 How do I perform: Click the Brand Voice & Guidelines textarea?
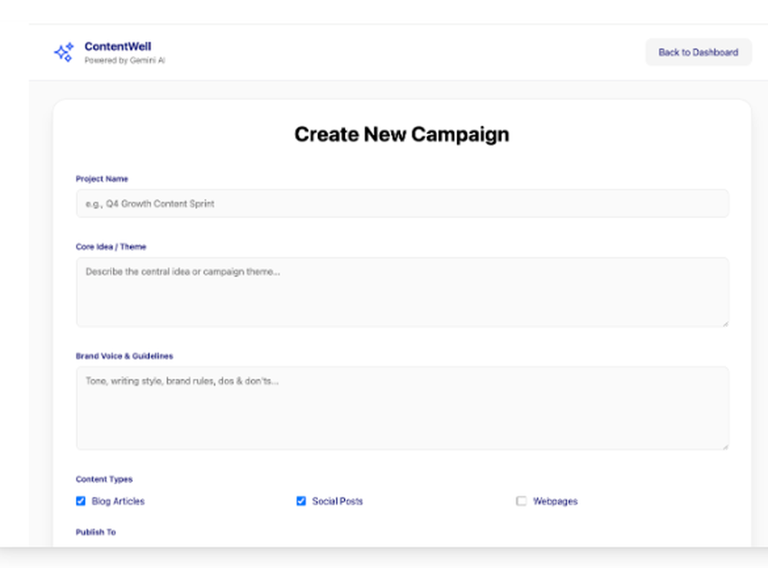(x=402, y=407)
